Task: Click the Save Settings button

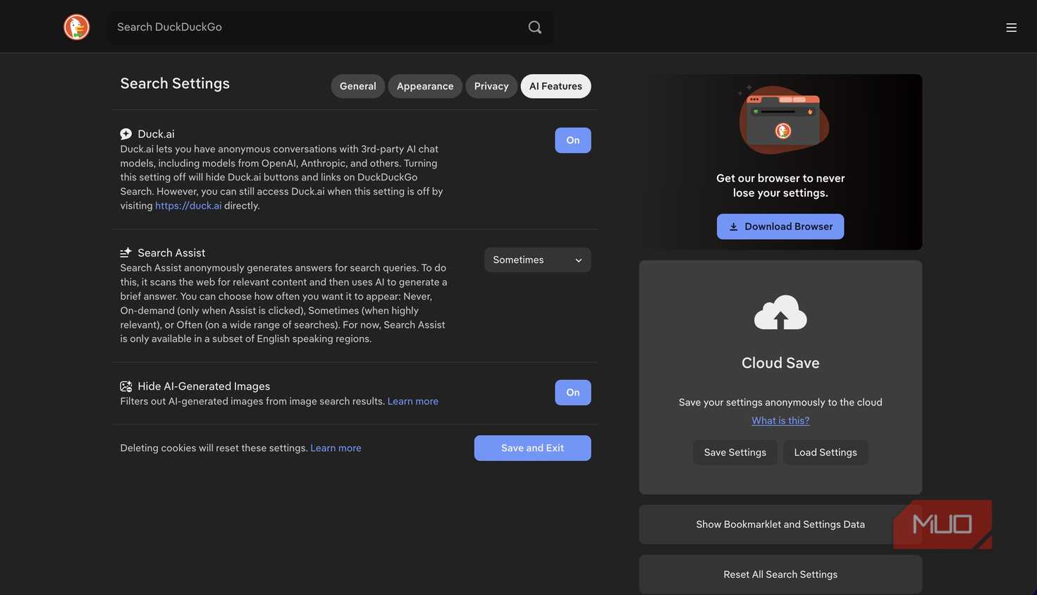Action: pyautogui.click(x=735, y=453)
